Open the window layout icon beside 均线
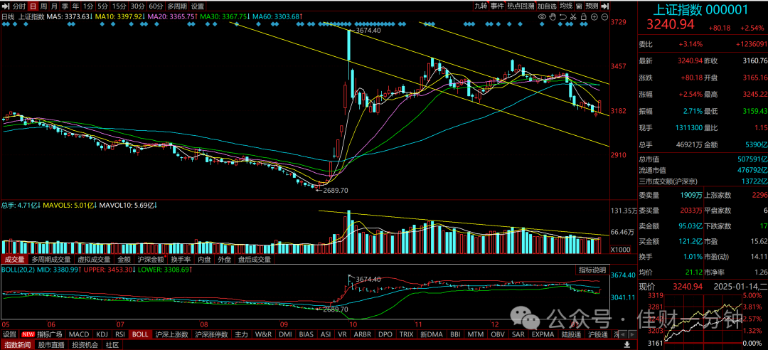 579,6
